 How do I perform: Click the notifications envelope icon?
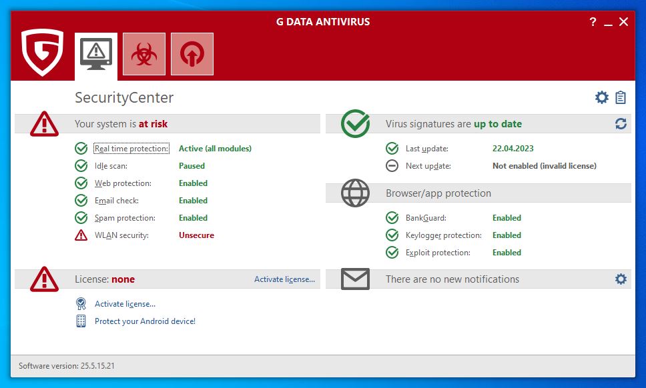(x=355, y=279)
